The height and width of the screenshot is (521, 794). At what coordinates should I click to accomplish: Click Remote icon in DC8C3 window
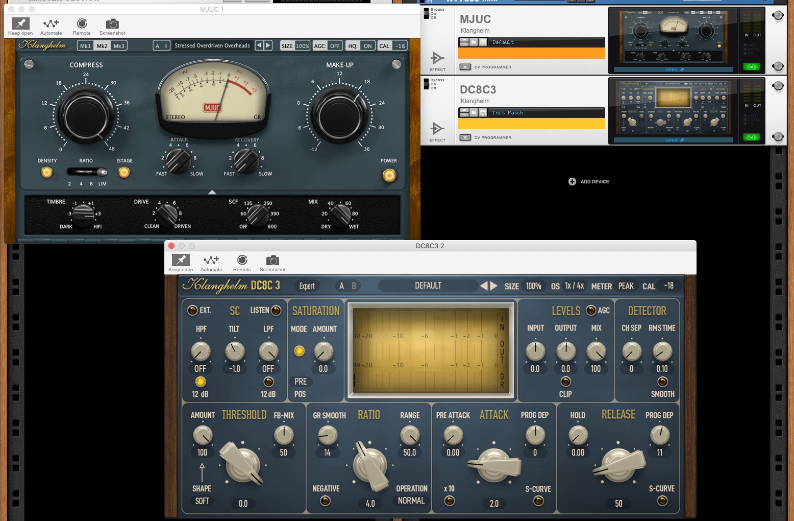(242, 260)
